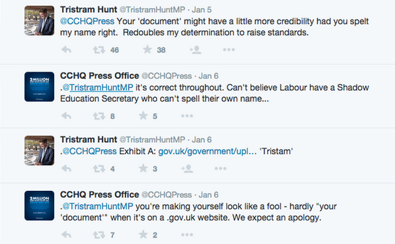Retweet CCHQ tweet with 8 retweets
395x244 pixels.
99,116
